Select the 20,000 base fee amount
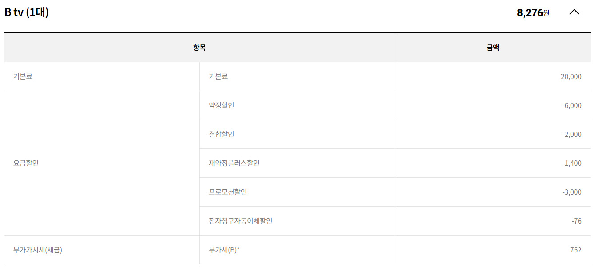The image size is (595, 268). (571, 76)
